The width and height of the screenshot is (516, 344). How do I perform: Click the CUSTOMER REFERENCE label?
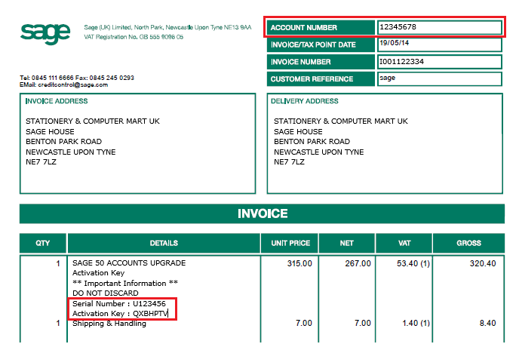(x=321, y=79)
